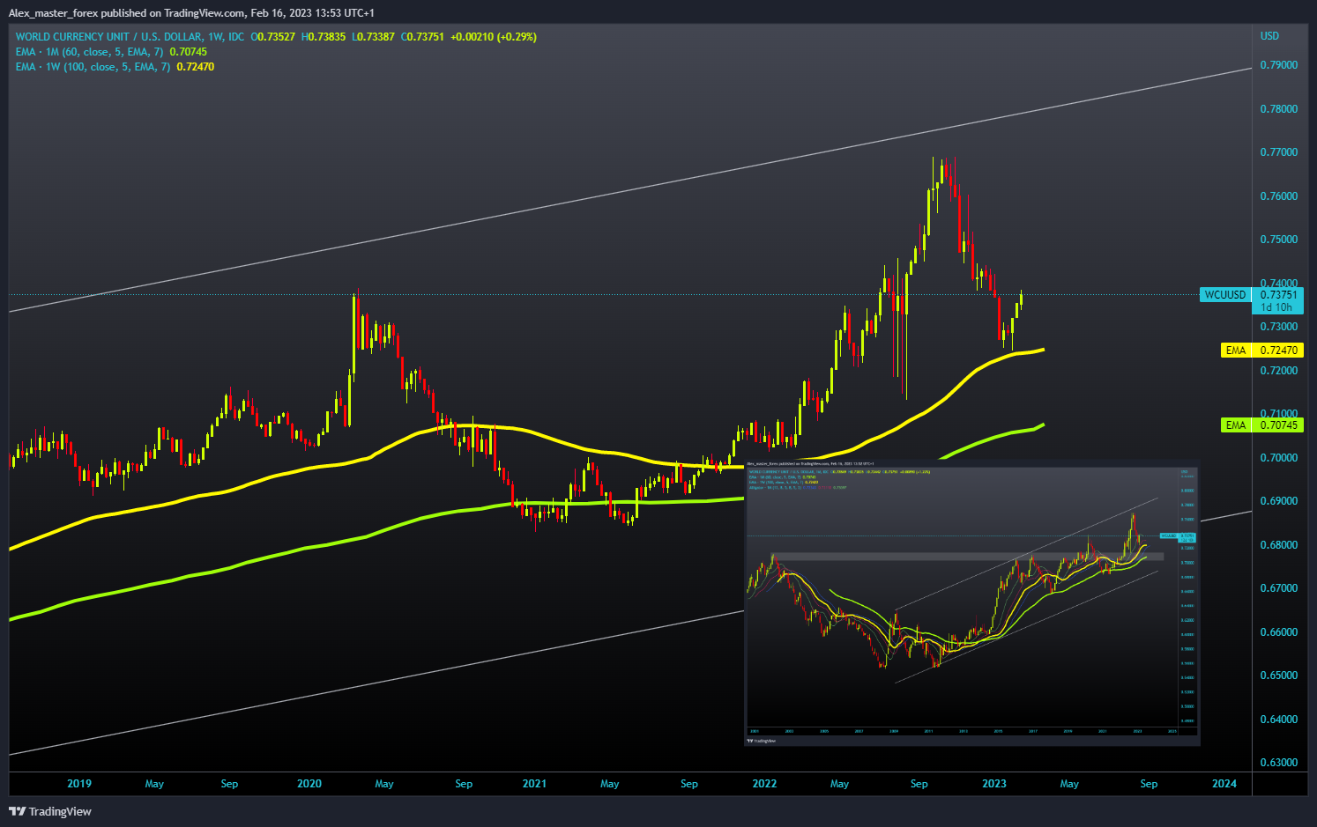Click the 2024 label on the time axis

[1224, 784]
